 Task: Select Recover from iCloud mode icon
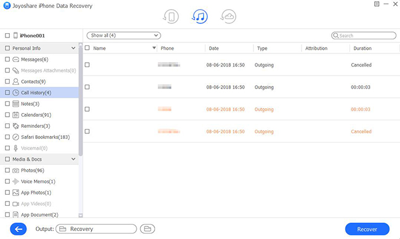(228, 17)
